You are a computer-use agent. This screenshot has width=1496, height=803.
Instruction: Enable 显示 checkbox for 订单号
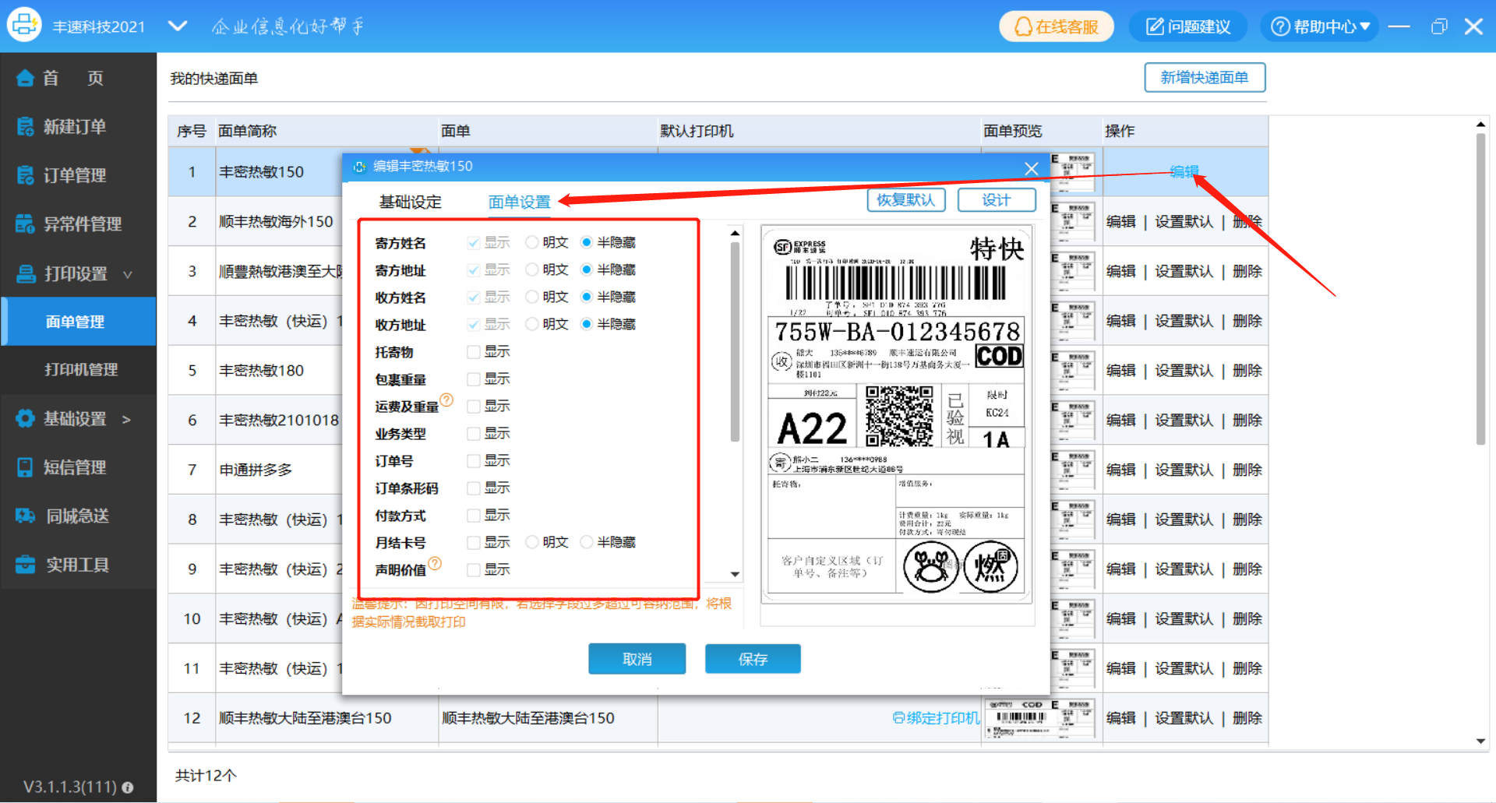point(473,461)
